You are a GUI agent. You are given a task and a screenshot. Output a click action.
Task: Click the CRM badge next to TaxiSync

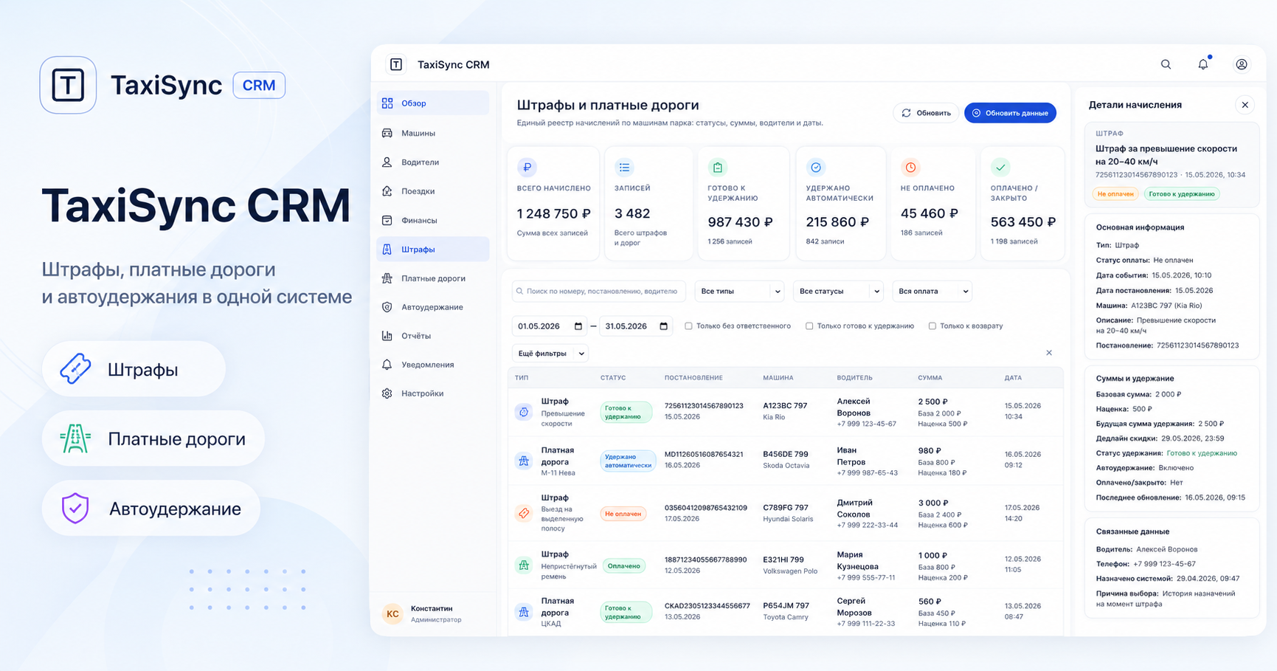click(259, 85)
